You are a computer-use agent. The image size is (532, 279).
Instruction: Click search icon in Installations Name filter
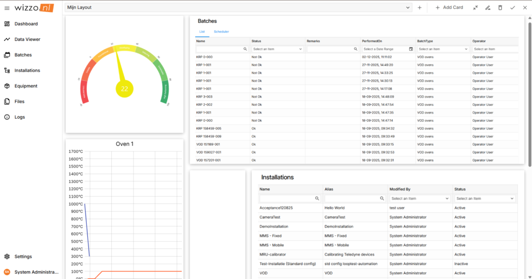tap(317, 199)
